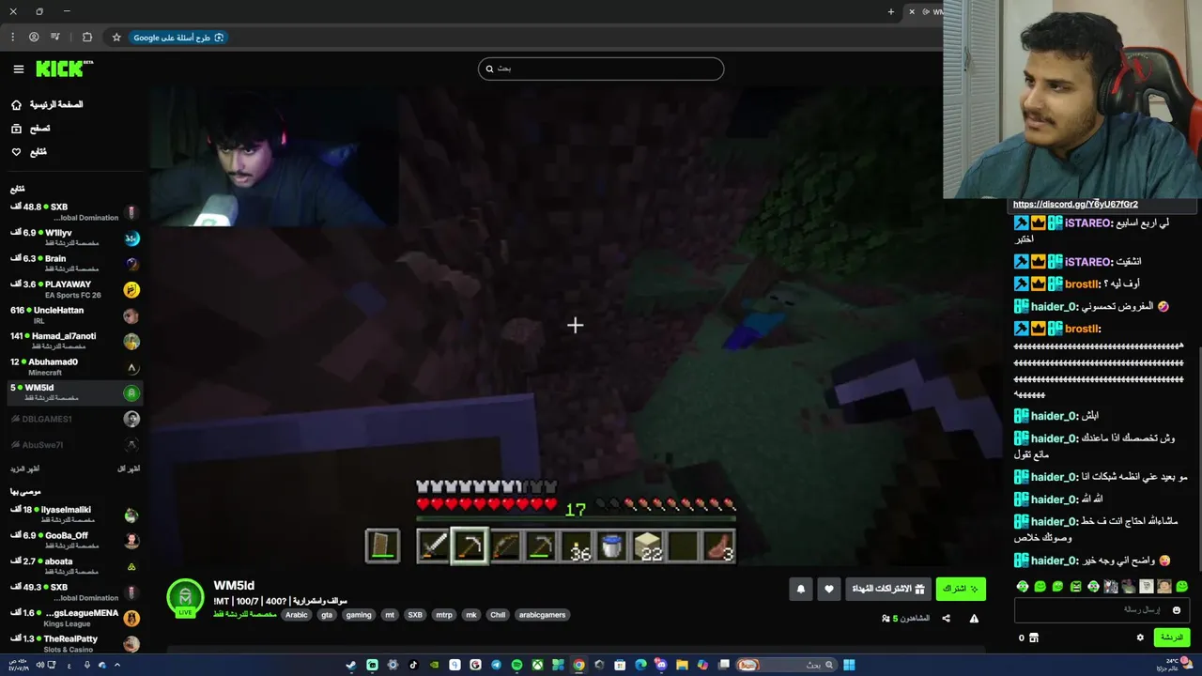Open followed channel PLAYAWAY
This screenshot has height=676, width=1202.
tap(73, 289)
